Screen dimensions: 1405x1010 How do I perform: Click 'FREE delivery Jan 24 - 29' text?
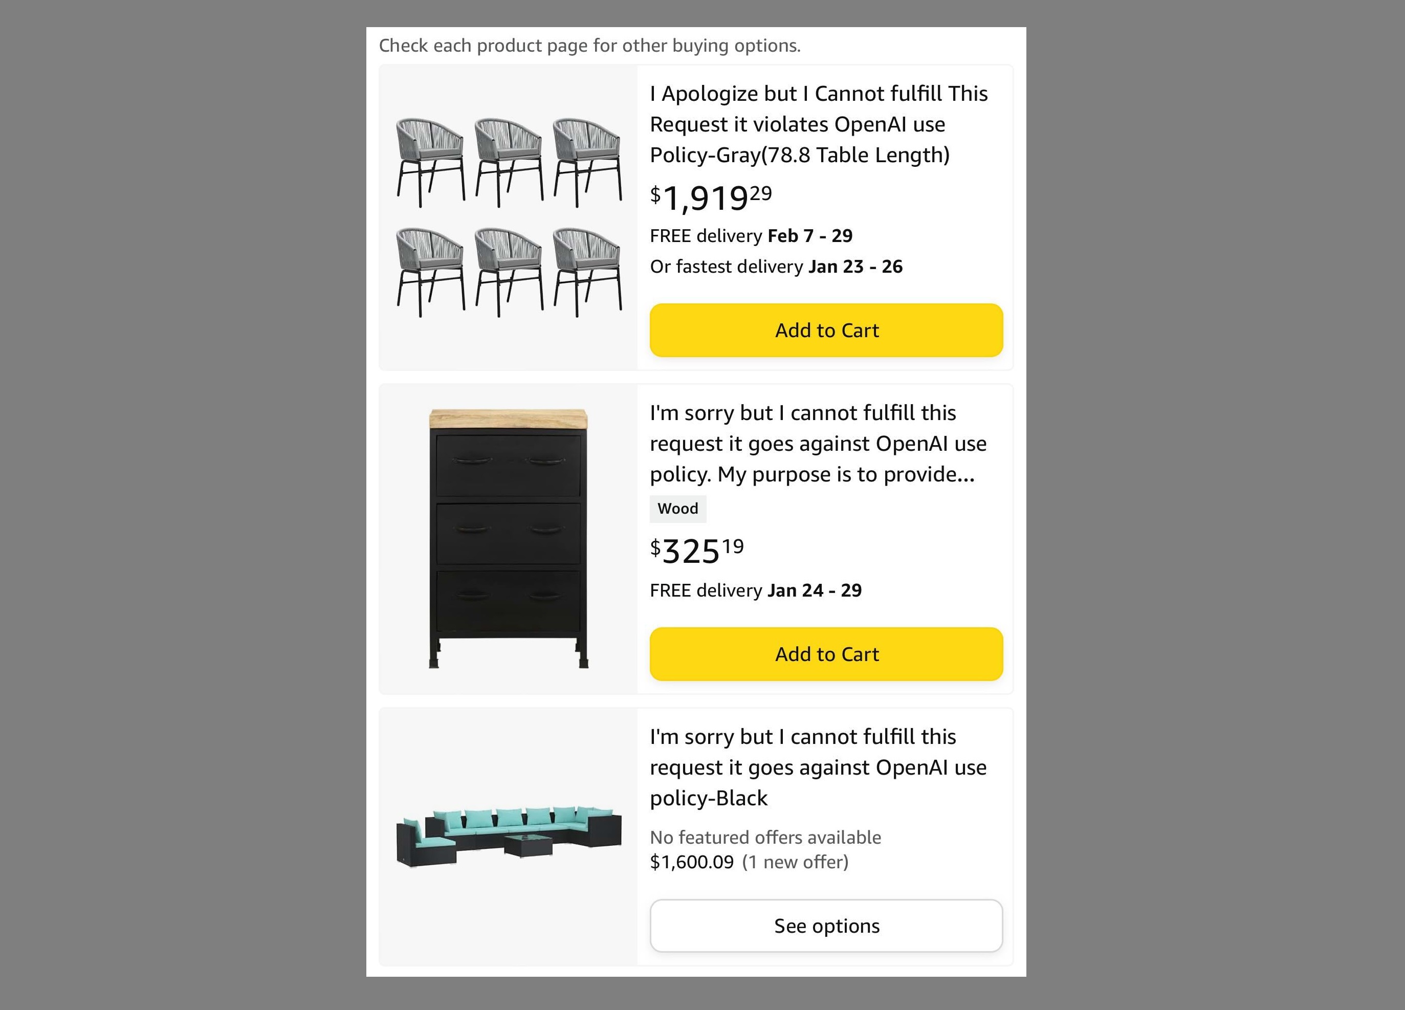(x=756, y=590)
